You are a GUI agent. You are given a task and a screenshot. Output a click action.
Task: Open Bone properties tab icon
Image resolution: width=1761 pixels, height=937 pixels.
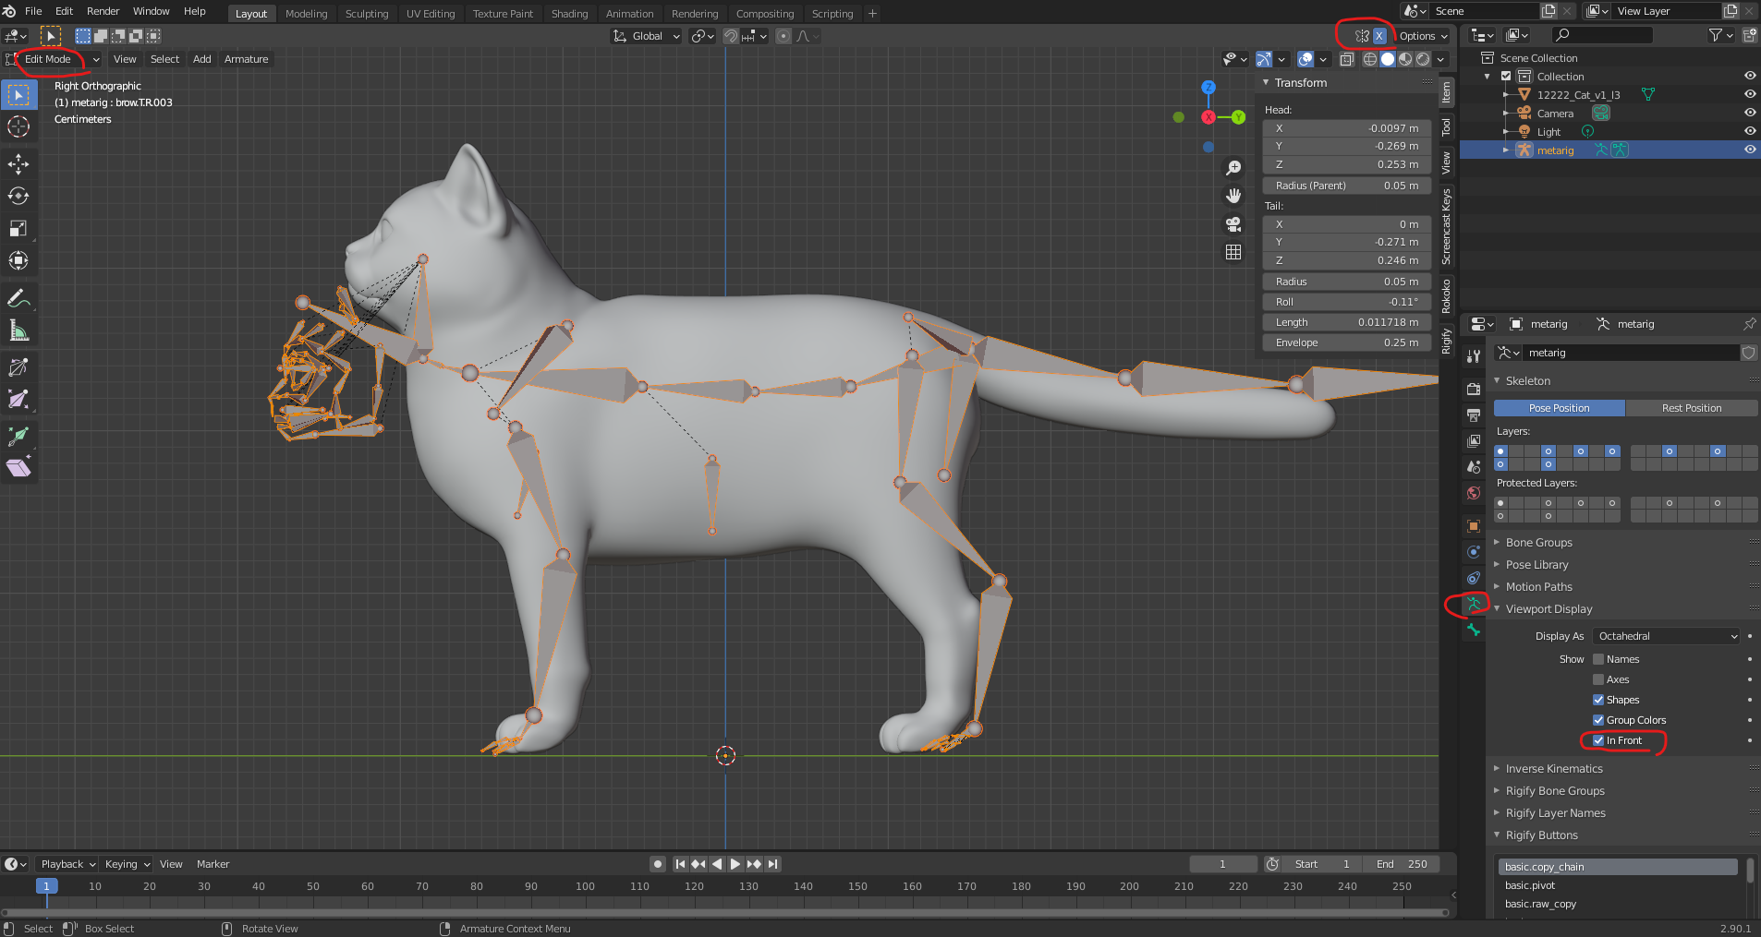pos(1474,631)
